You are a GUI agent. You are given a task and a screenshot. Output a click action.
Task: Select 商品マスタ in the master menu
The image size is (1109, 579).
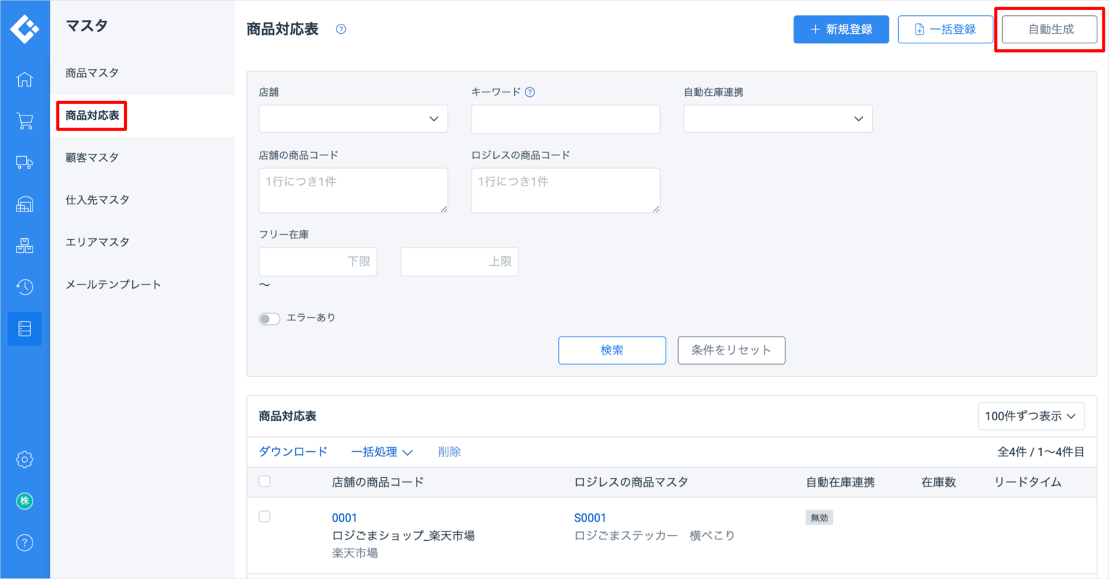[x=92, y=73]
